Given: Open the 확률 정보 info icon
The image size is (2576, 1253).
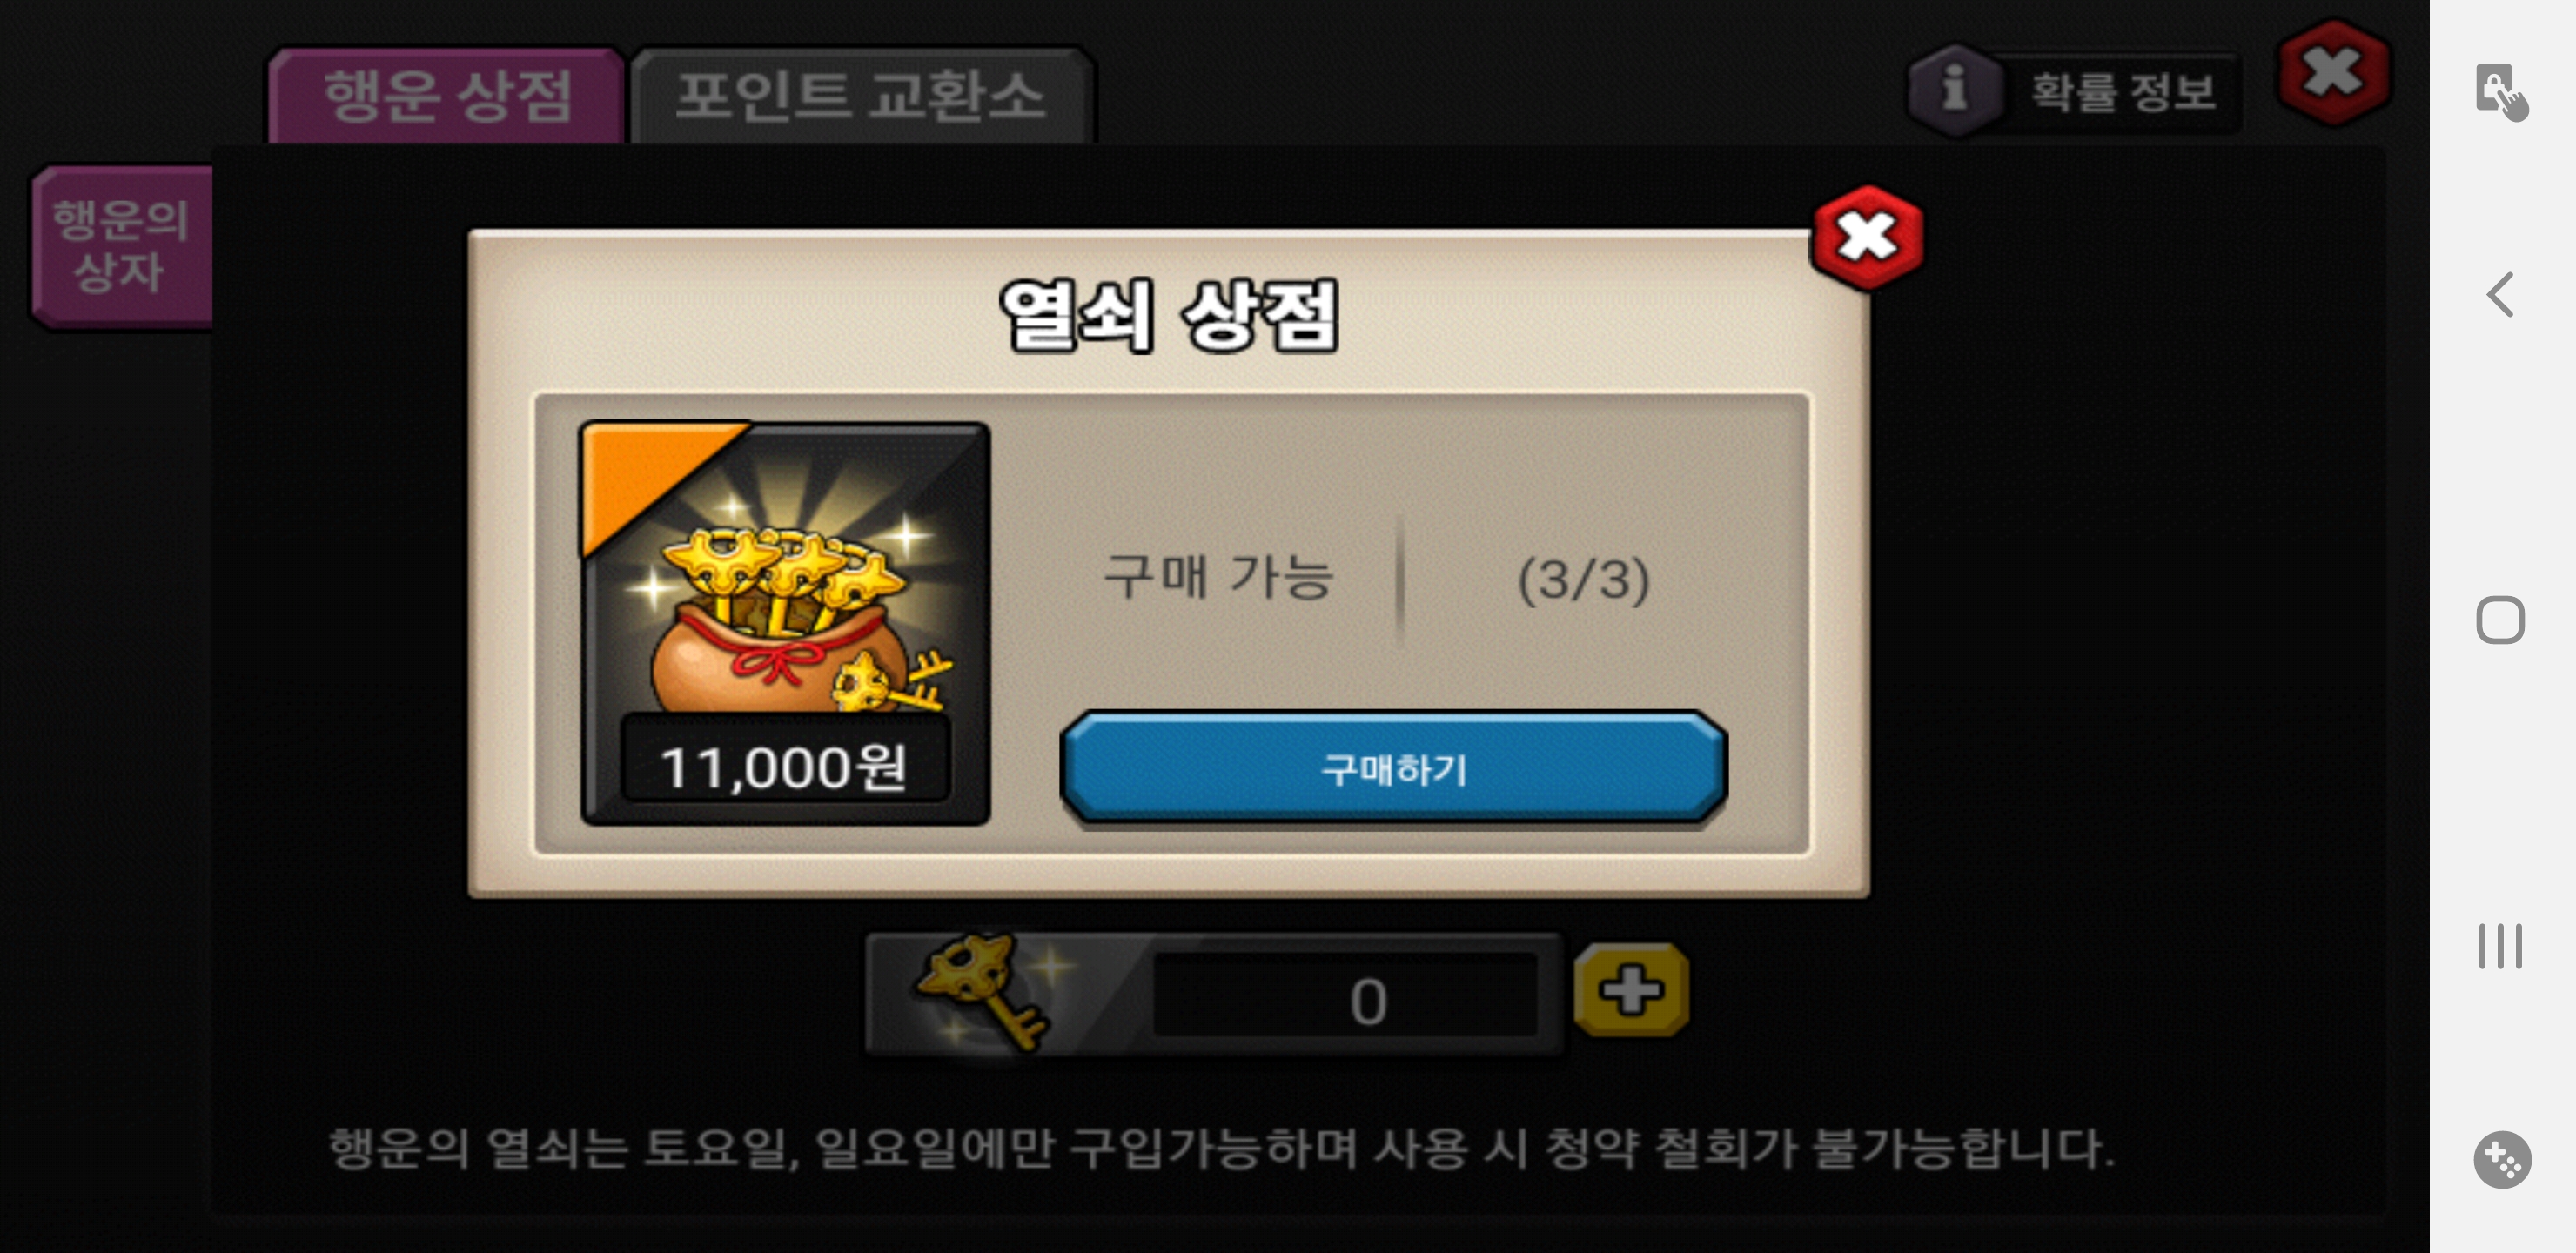Looking at the screenshot, I should pyautogui.click(x=1953, y=90).
